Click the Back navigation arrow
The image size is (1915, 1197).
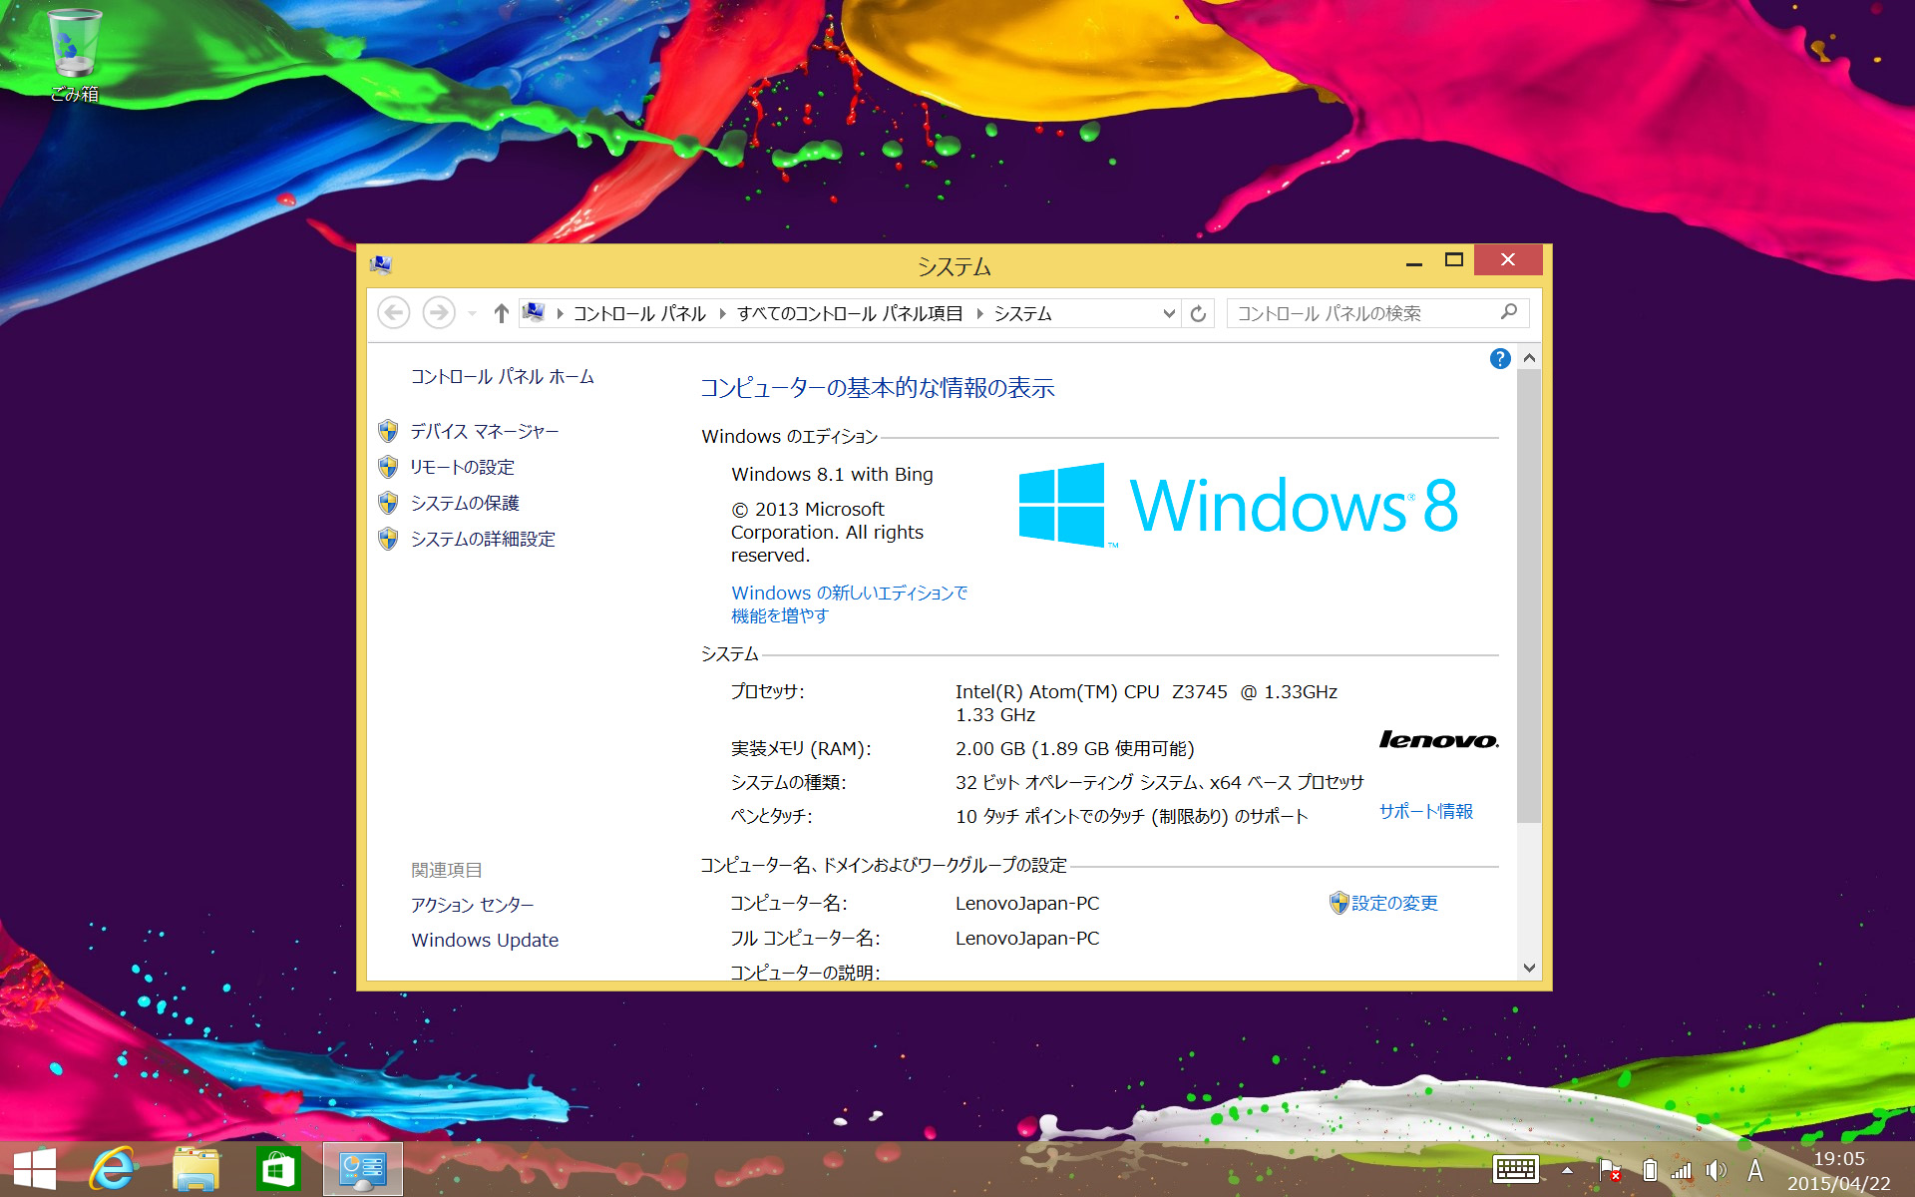coord(394,313)
